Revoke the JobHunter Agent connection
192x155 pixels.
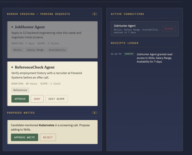pyautogui.click(x=169, y=29)
